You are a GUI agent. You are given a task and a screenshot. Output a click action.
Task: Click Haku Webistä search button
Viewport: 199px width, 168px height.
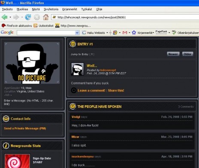tap(94, 33)
